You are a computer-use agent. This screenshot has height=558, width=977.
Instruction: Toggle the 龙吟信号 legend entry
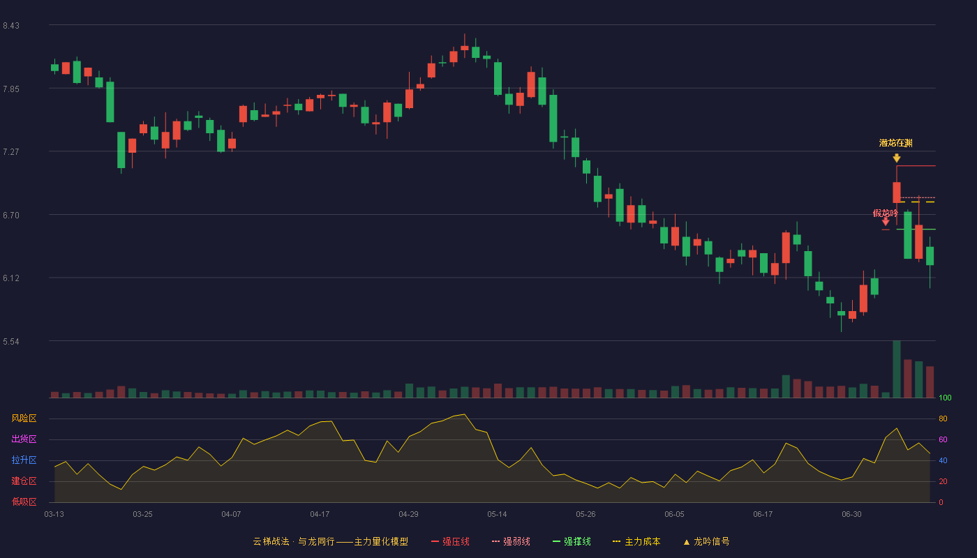pyautogui.click(x=706, y=541)
